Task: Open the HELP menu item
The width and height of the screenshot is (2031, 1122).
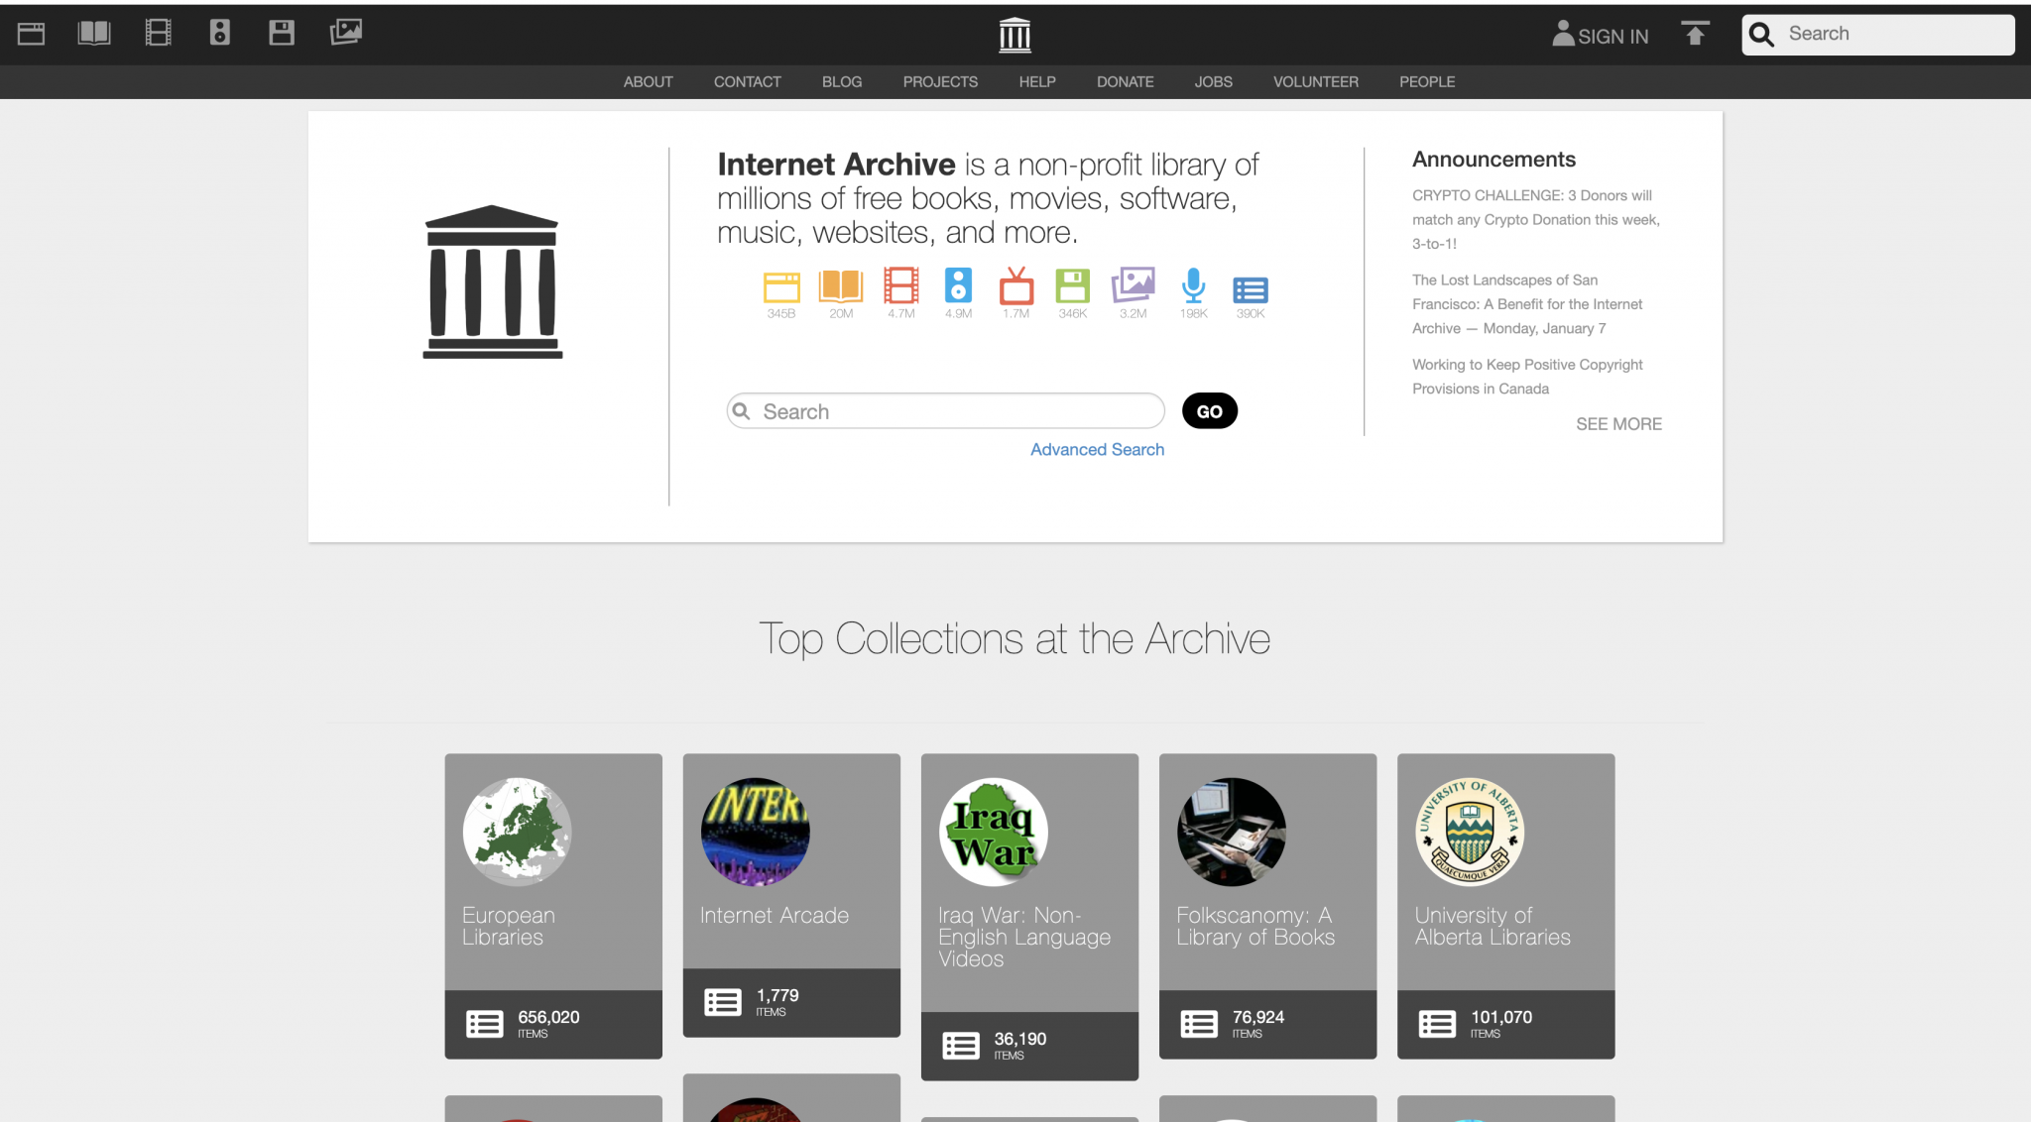Action: pos(1037,82)
